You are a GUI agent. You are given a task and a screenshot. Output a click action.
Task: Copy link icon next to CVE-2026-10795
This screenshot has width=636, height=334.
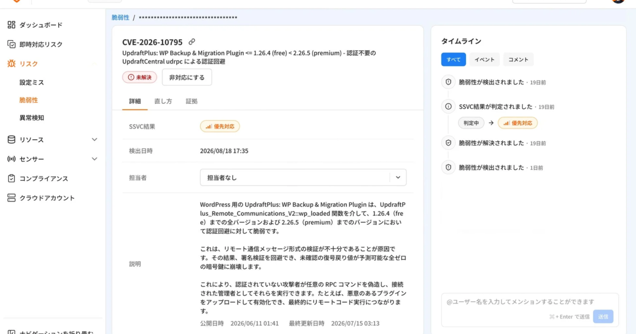pos(192,42)
